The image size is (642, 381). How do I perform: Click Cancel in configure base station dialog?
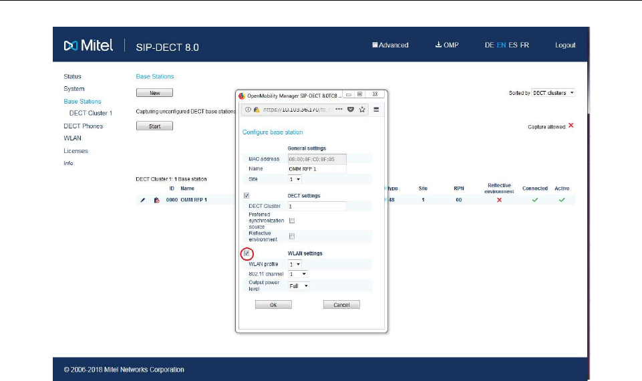341,305
